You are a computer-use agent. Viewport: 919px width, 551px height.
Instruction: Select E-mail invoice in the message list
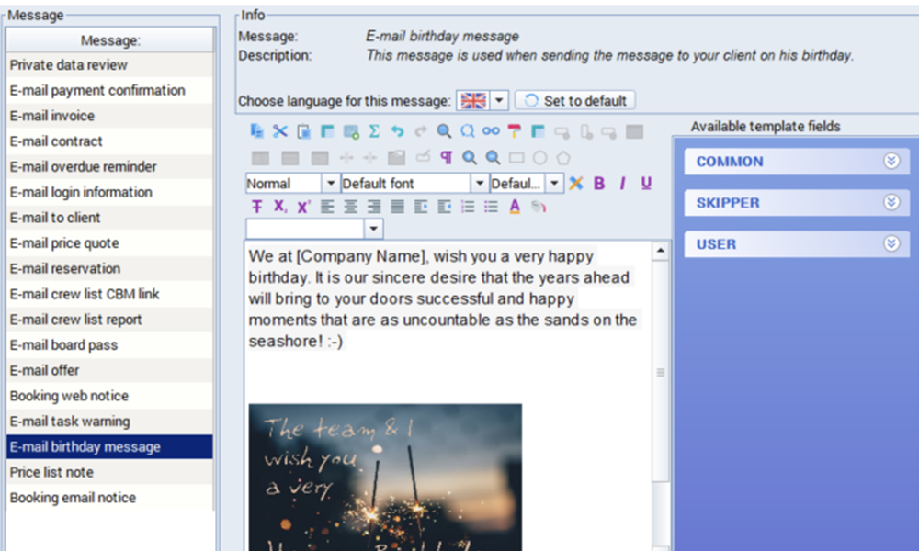[x=52, y=116]
